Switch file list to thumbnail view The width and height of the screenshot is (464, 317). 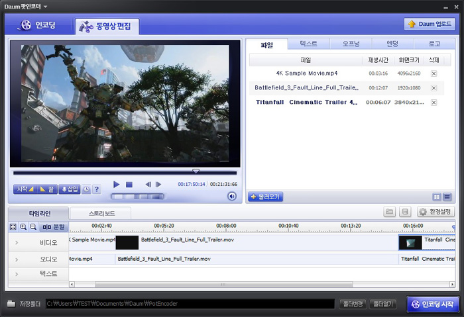(x=437, y=197)
